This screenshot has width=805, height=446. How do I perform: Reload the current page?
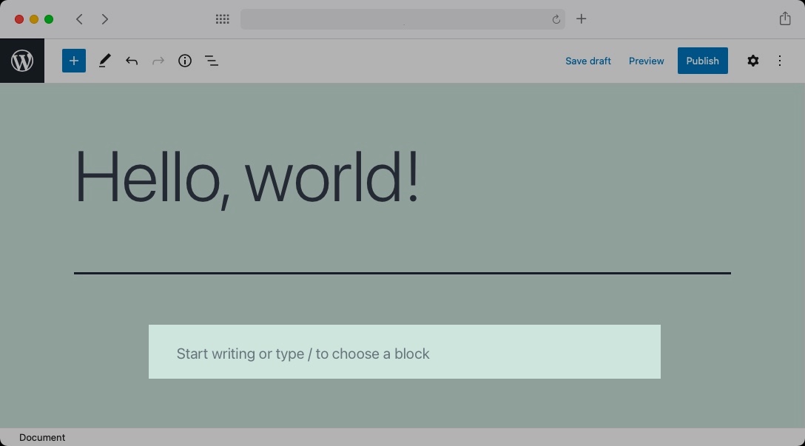coord(556,19)
